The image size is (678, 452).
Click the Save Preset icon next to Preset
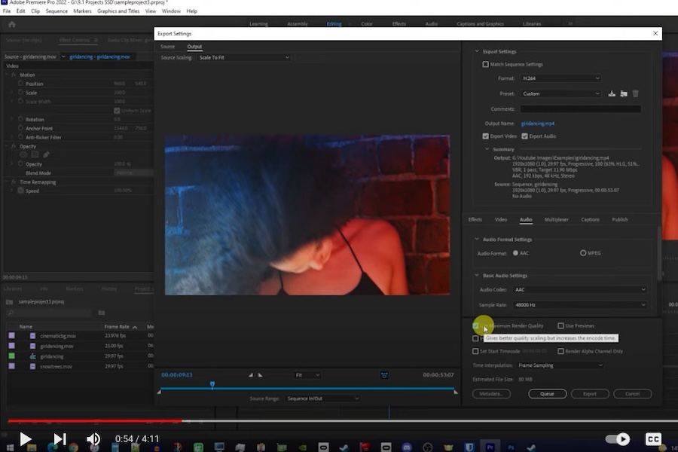coord(612,93)
